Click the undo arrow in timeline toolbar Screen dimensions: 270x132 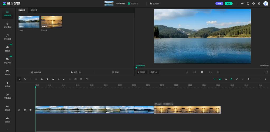click(x=25, y=79)
